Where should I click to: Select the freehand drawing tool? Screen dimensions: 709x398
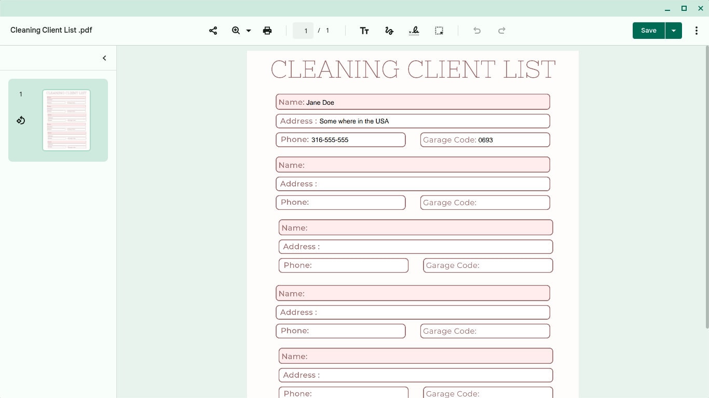click(389, 31)
